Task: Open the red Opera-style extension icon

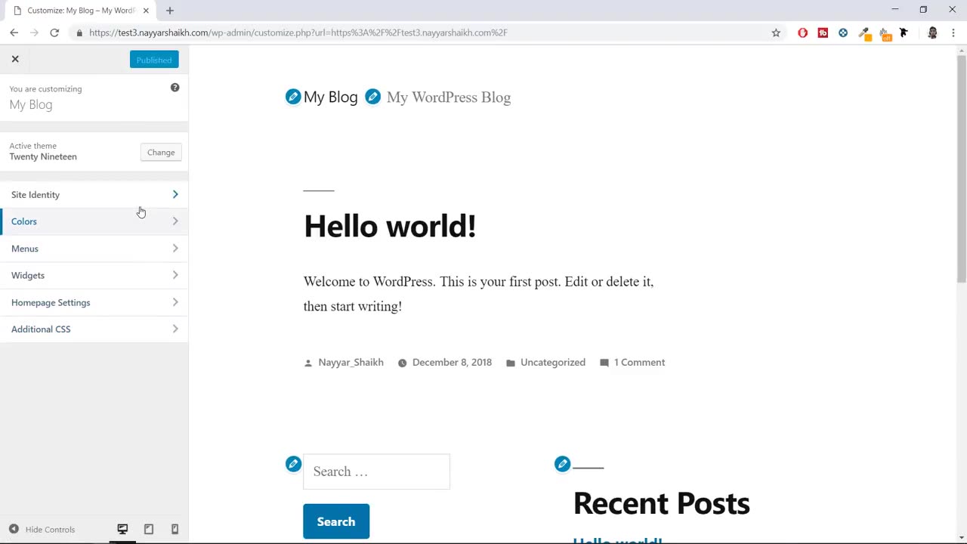Action: [x=802, y=32]
